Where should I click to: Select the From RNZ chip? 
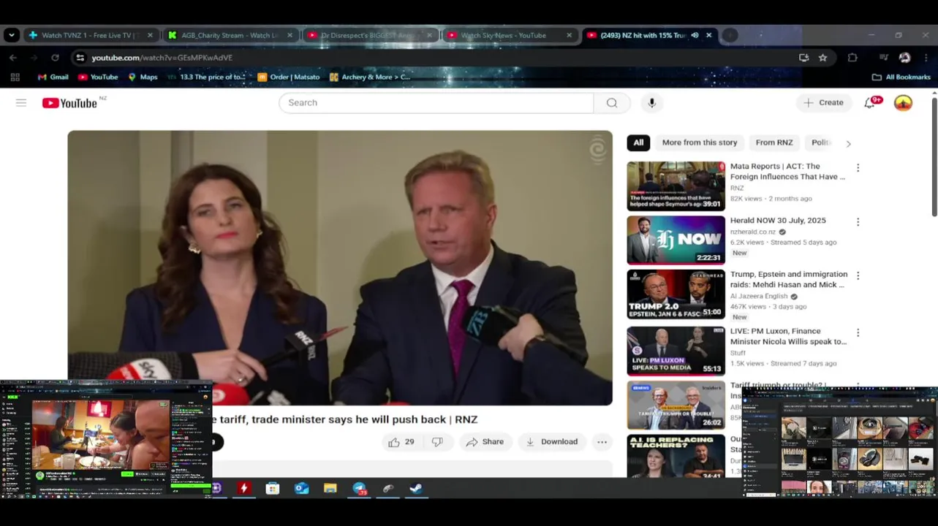pos(774,143)
